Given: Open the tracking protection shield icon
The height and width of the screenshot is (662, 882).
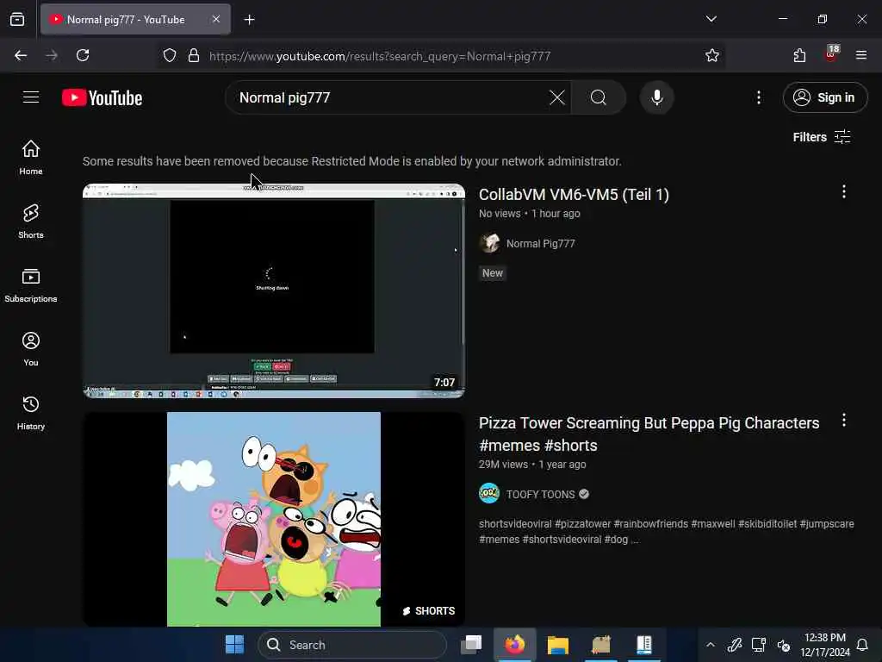Looking at the screenshot, I should click(170, 55).
